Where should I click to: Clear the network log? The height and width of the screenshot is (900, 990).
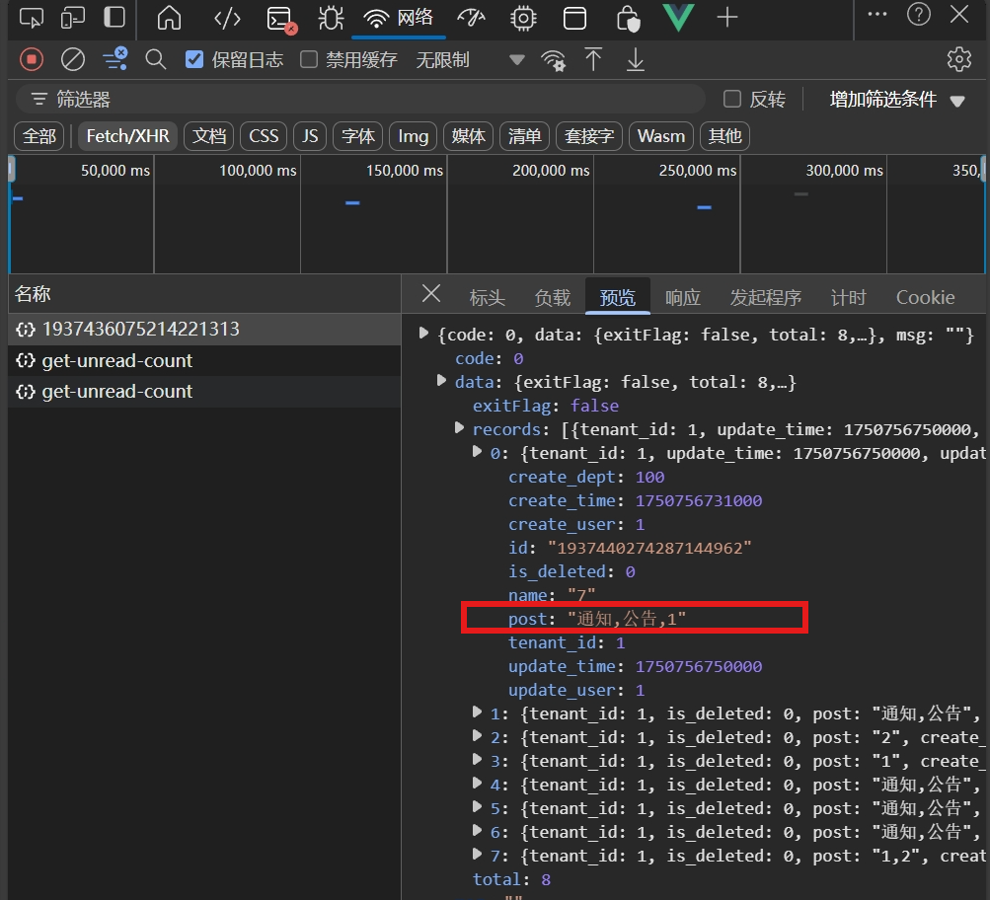(73, 60)
